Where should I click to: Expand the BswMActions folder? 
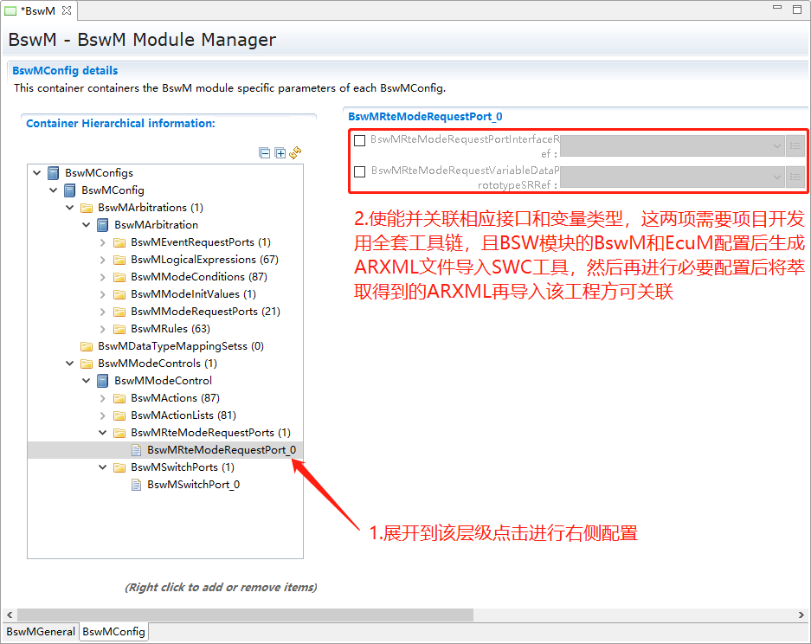(103, 398)
